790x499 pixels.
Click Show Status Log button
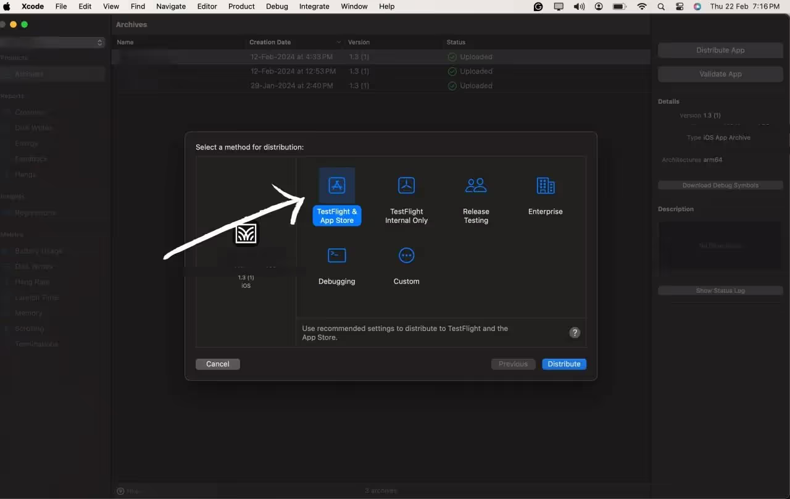click(720, 290)
